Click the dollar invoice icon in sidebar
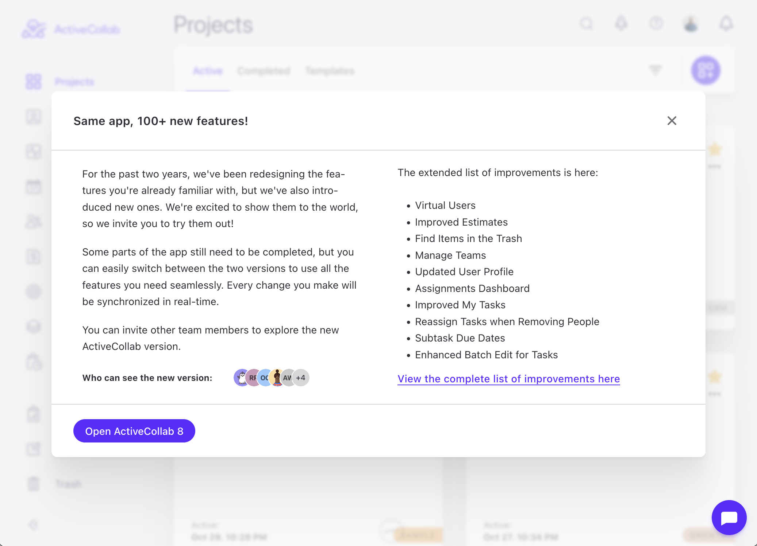 [34, 257]
